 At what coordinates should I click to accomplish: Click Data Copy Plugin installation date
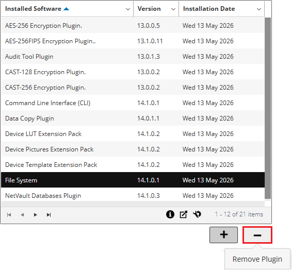click(208, 118)
